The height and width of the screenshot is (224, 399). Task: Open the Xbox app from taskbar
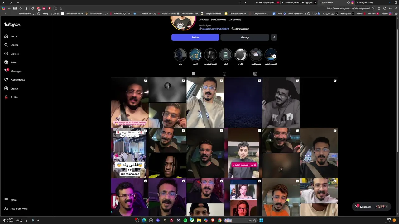[x=192, y=220]
